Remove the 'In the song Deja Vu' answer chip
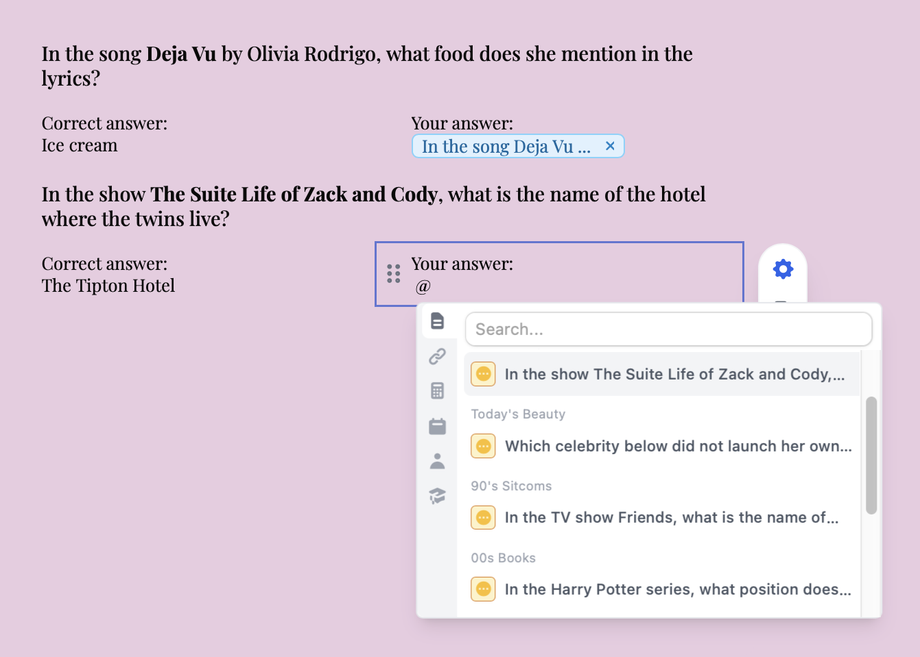This screenshot has width=920, height=657. 610,146
